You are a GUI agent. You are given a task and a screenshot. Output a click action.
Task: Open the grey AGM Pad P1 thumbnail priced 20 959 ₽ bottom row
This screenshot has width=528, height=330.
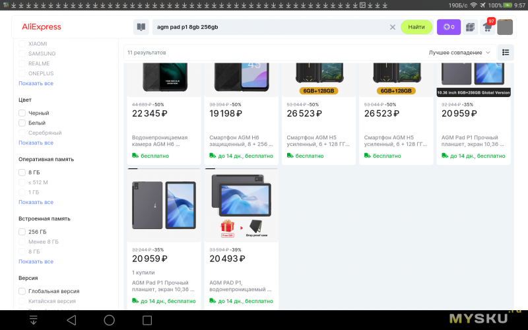click(164, 205)
